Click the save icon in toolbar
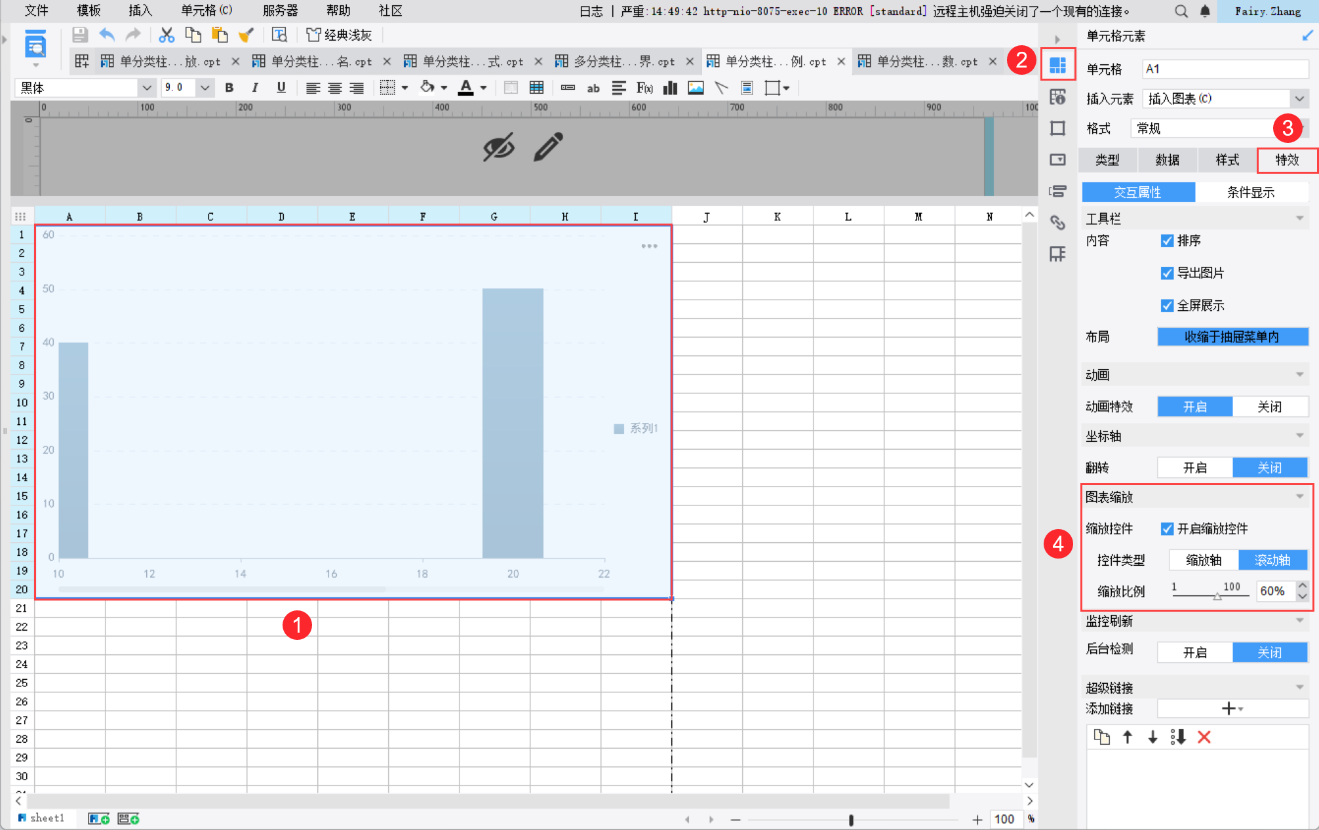 (80, 35)
